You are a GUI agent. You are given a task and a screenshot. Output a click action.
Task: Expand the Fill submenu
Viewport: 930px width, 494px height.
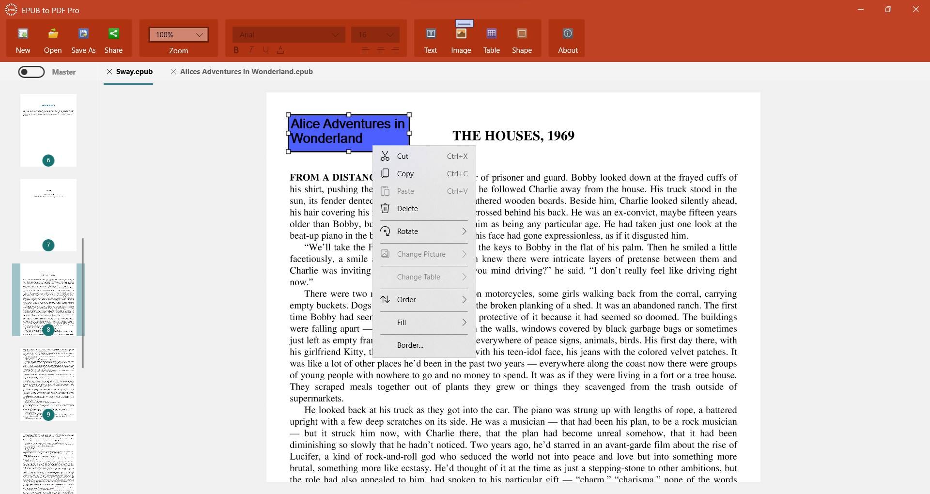424,323
